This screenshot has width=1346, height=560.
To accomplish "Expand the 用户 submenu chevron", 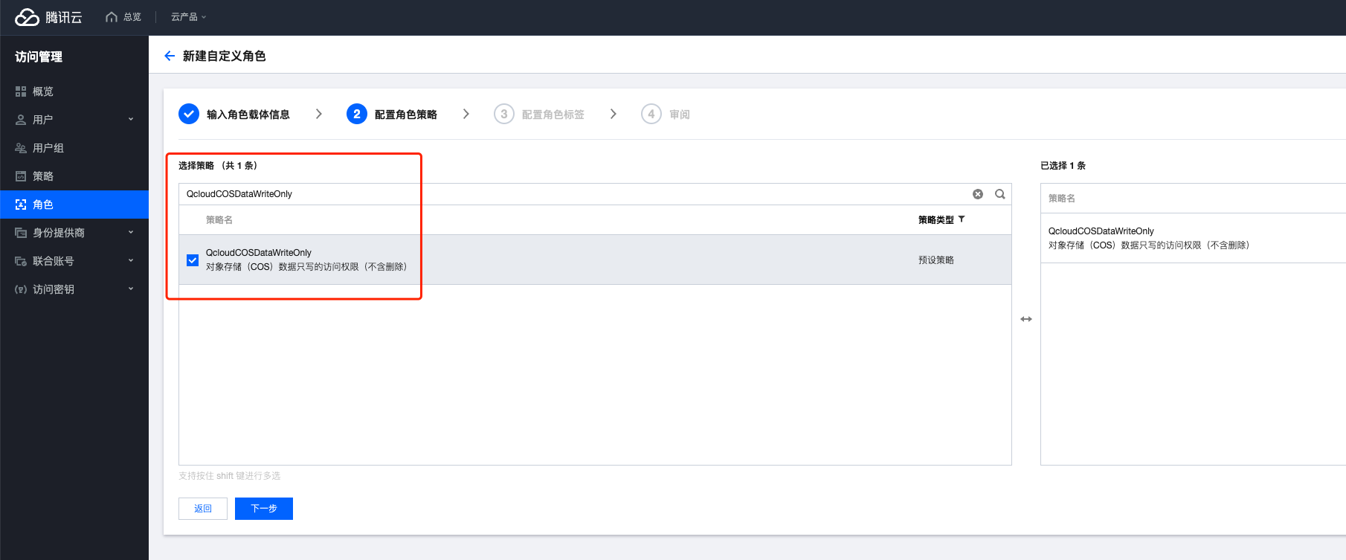I will click(131, 119).
